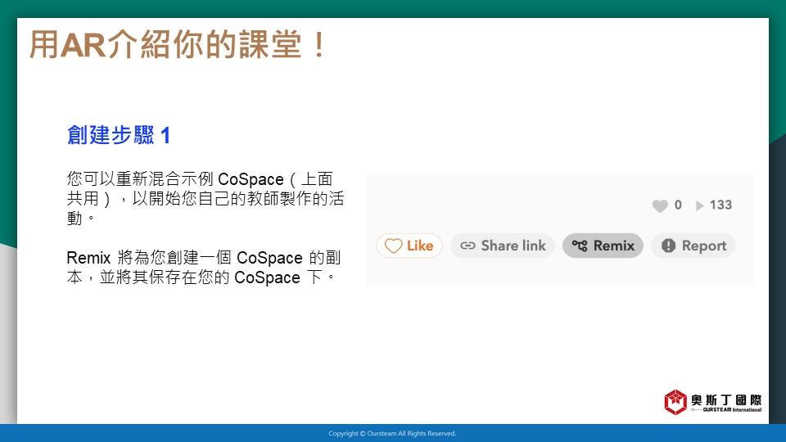Click the Copyright © Oursteam footer text

392,434
